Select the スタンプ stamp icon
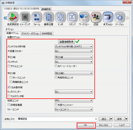The image size is (133, 130). [72, 17]
